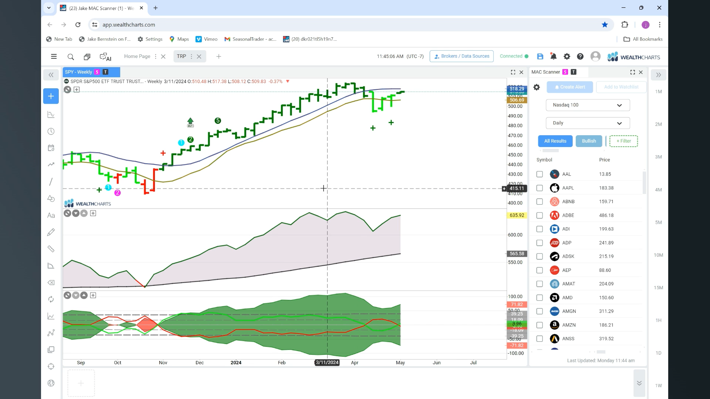Click the scanner list vertical scrollbar

tap(645, 183)
